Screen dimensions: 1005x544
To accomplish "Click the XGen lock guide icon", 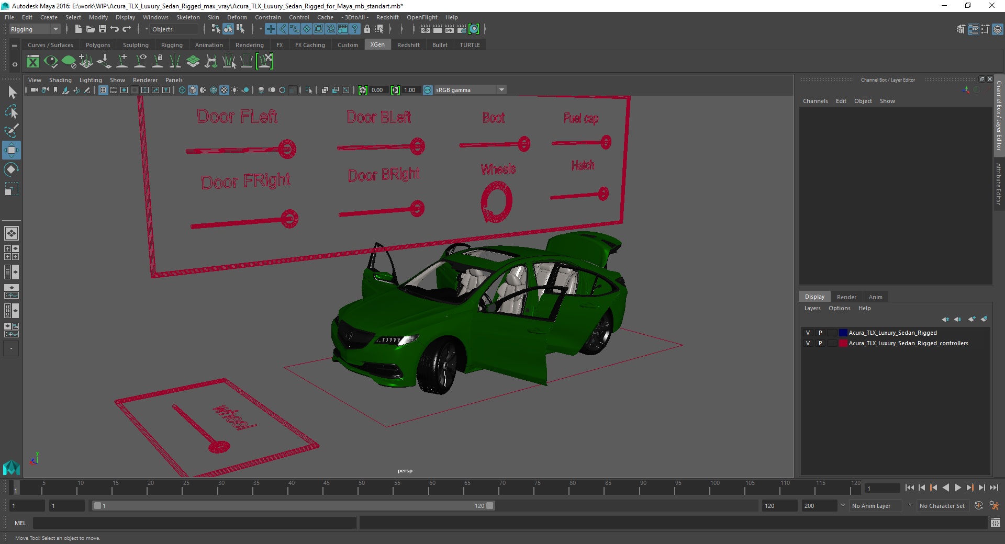I will click(x=158, y=62).
